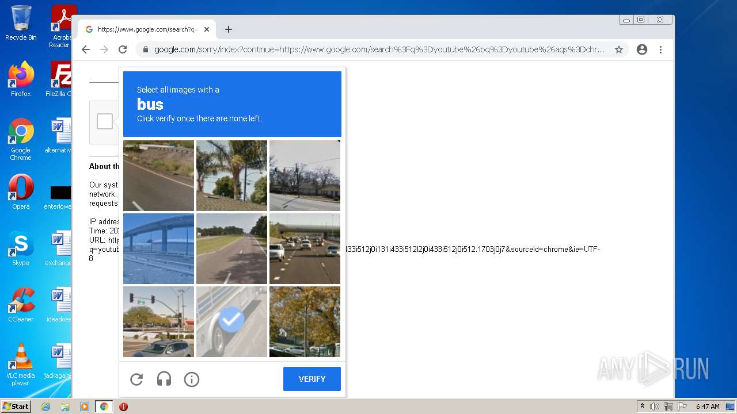Screen dimensions: 737x414
Task: Switch to the google.com/search tab
Action: [147, 29]
